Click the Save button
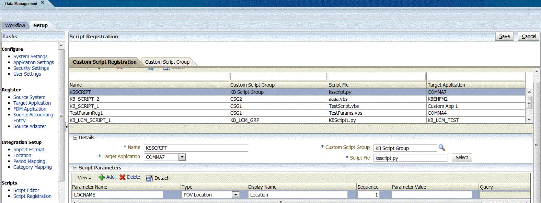The width and height of the screenshot is (541, 203). tap(504, 36)
